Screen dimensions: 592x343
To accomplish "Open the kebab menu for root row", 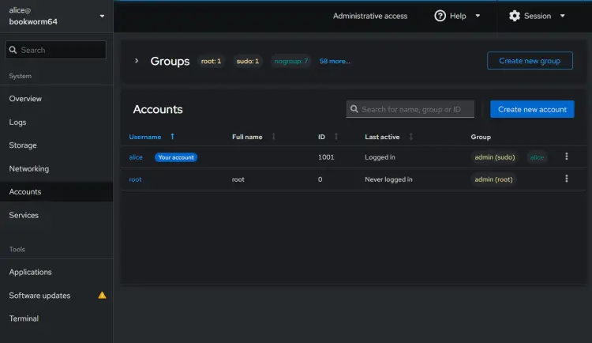I will [x=566, y=179].
